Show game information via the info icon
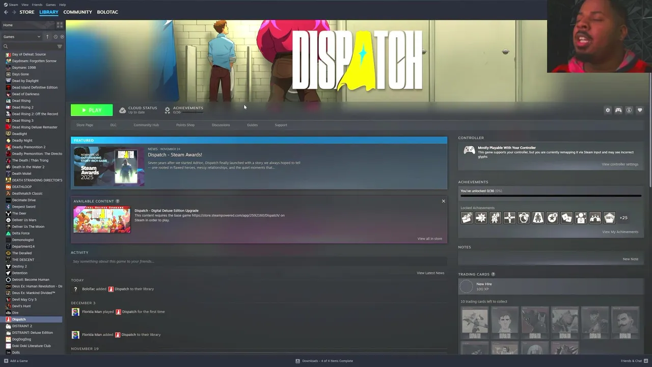The image size is (652, 367). [x=629, y=110]
